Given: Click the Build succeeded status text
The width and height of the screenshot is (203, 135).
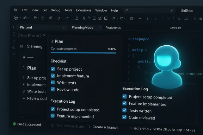Looking at the screenshot, I should (29, 124).
